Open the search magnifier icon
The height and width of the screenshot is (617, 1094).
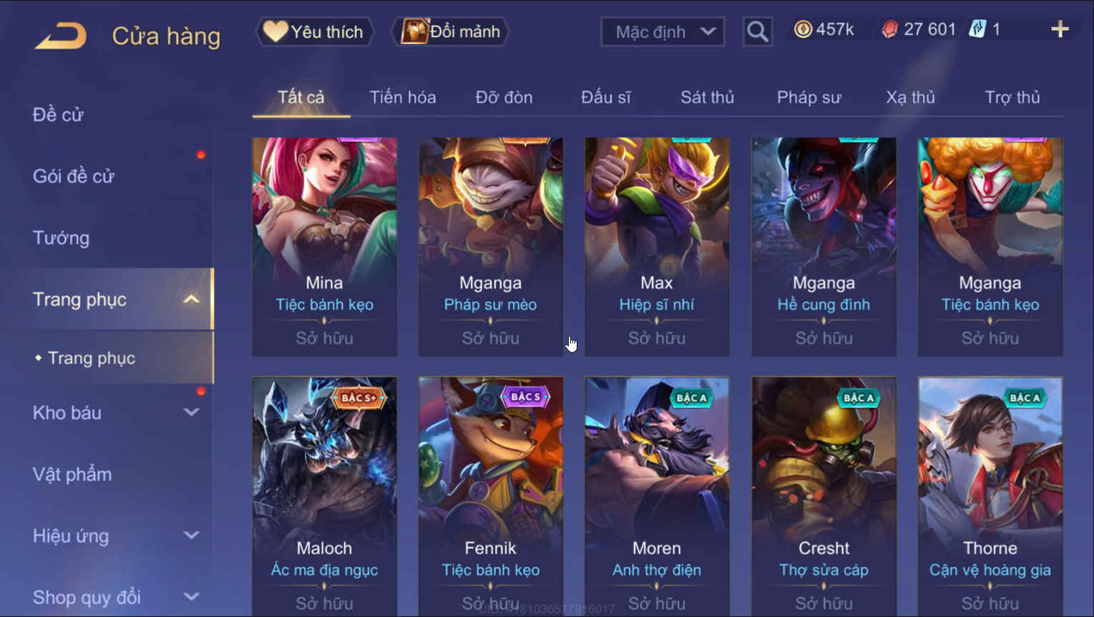(x=757, y=31)
